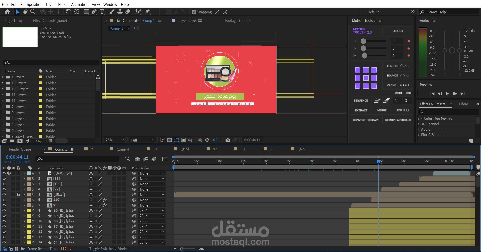Image resolution: width=481 pixels, height=252 pixels.
Task: Click the yellow label swatch of layer 8
Action: pyautogui.click(x=29, y=210)
